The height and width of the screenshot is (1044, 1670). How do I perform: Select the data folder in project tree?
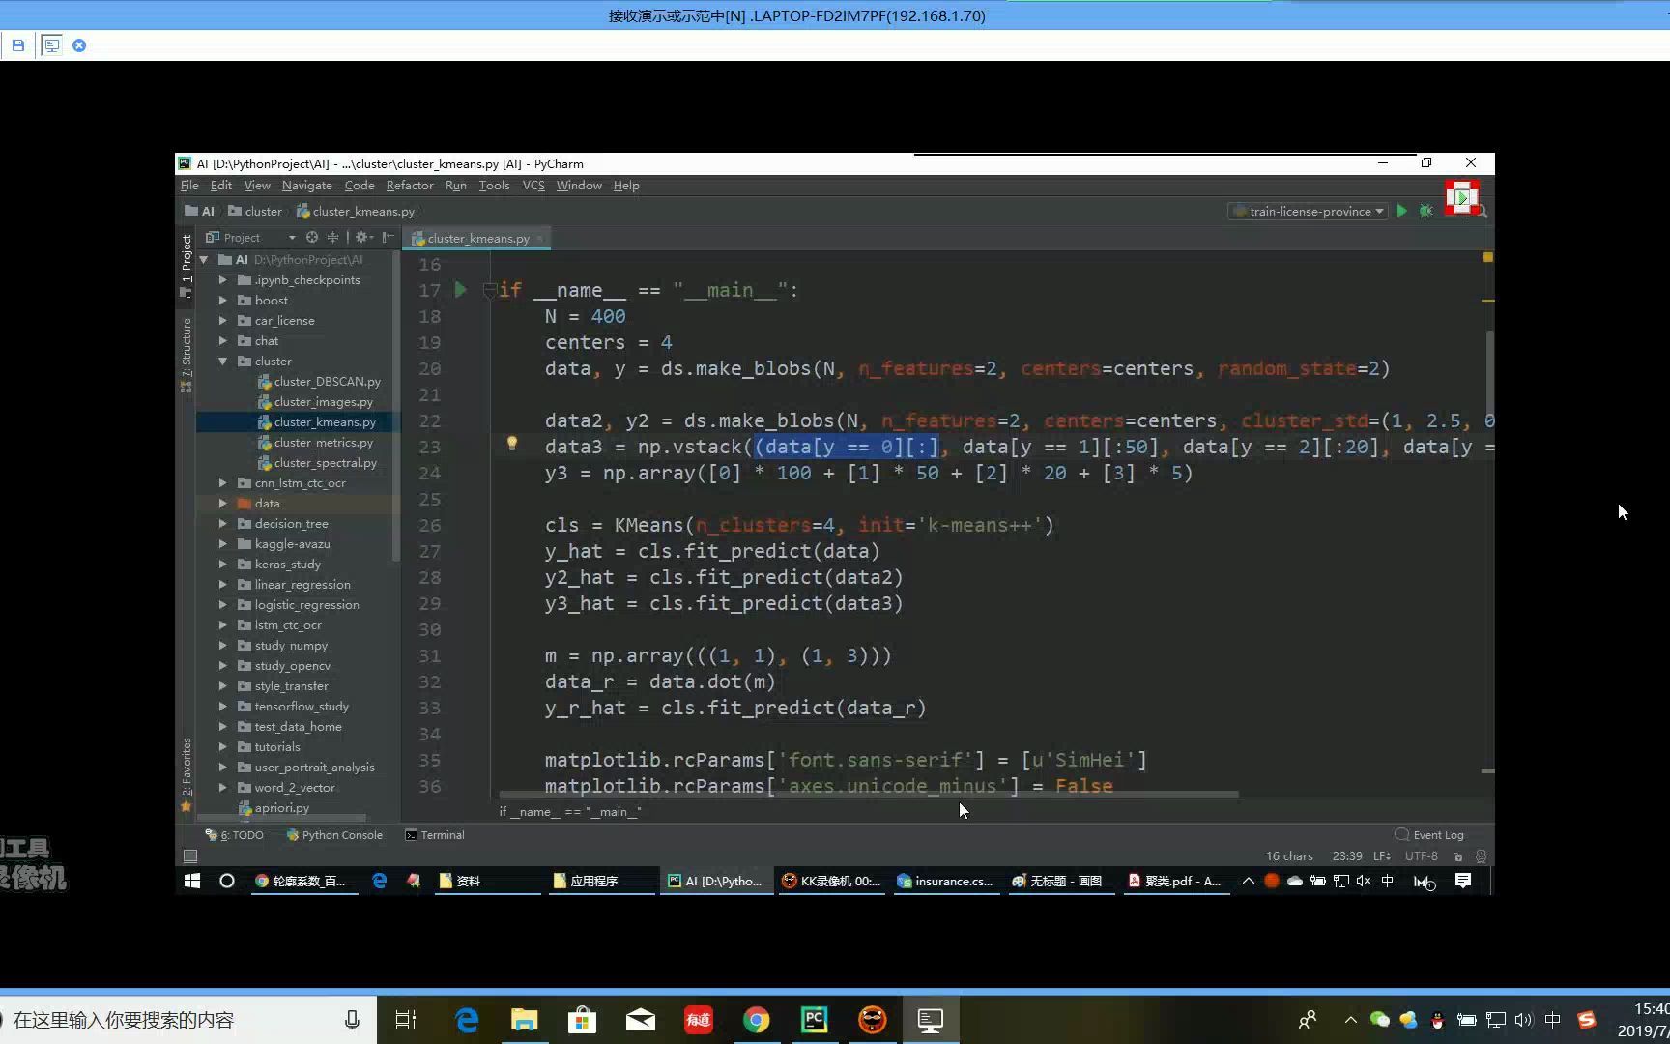(x=259, y=504)
